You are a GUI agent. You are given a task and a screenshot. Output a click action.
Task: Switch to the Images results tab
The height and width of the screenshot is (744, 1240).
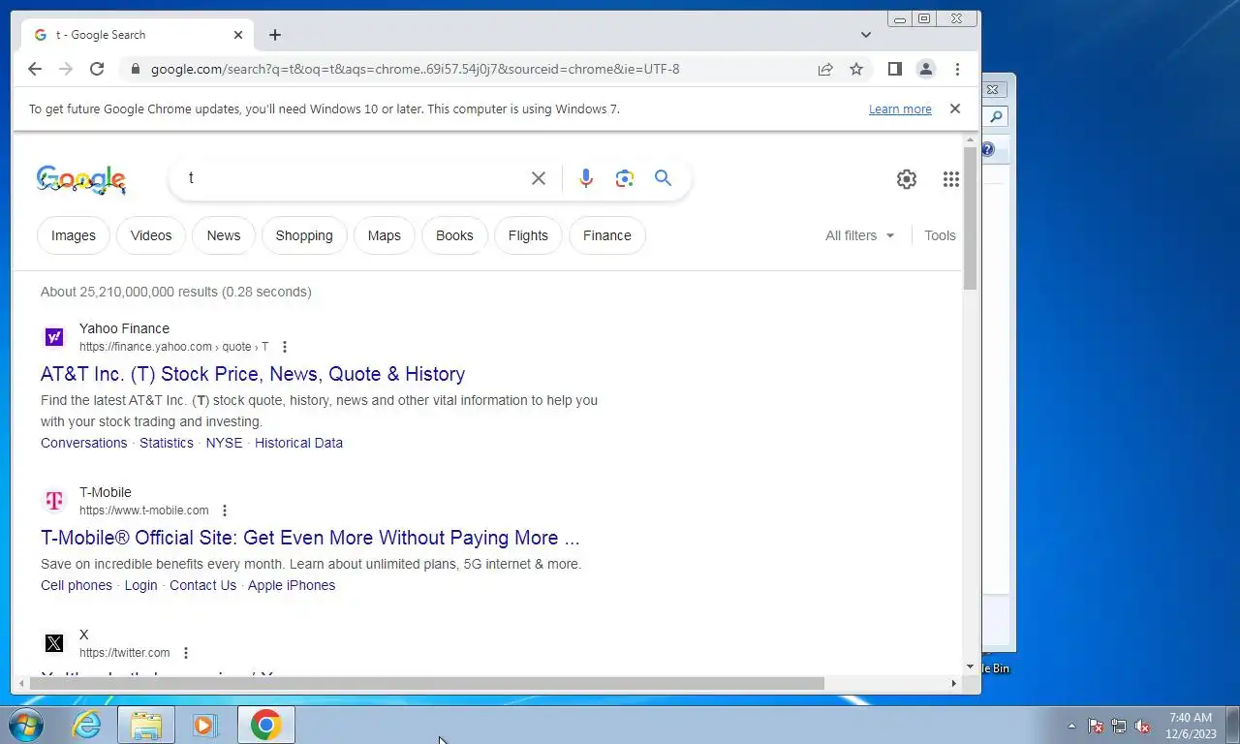(74, 235)
